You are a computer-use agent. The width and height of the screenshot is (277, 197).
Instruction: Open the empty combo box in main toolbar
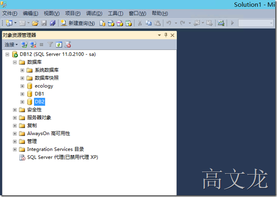tap(255, 23)
